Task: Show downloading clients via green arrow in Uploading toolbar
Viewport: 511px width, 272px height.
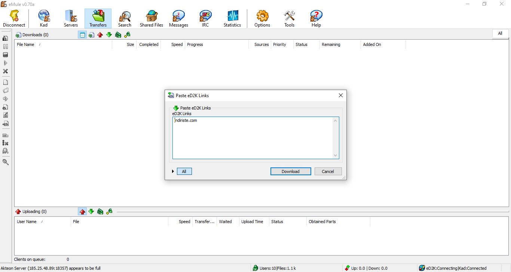Action: [x=91, y=211]
